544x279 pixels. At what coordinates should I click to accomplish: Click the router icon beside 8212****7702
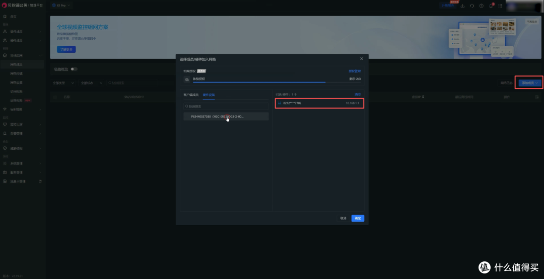(x=280, y=103)
